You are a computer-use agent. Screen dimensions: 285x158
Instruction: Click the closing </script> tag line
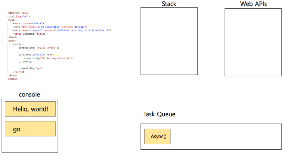(19, 72)
